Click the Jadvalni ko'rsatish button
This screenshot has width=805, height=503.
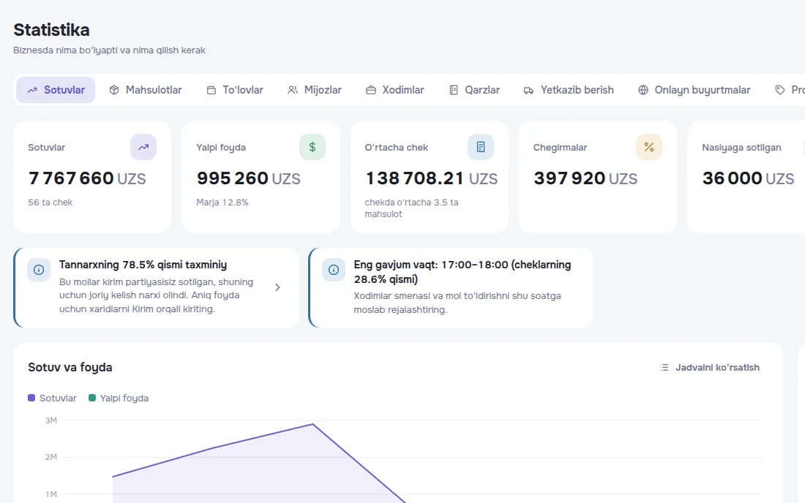point(710,368)
